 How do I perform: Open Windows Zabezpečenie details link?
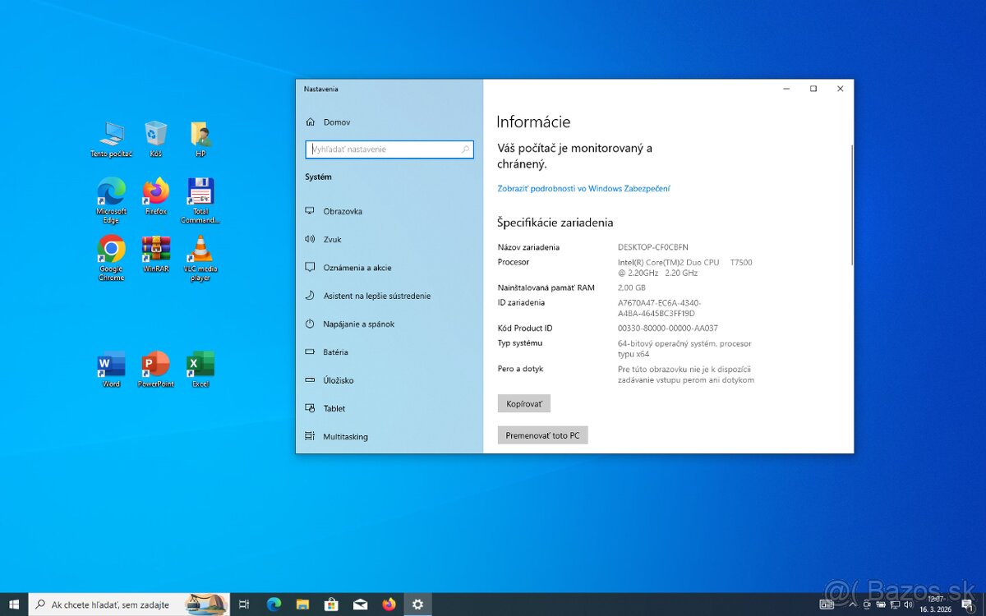coord(583,188)
